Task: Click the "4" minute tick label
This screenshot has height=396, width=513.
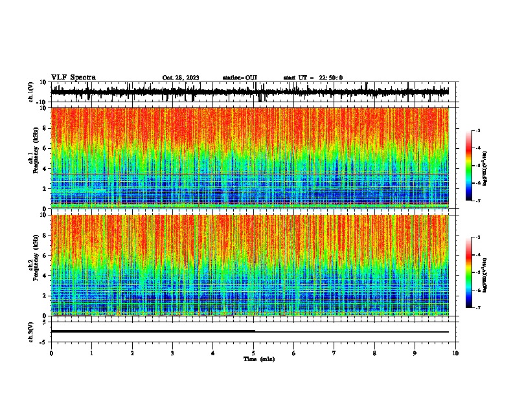Action: tap(213, 353)
